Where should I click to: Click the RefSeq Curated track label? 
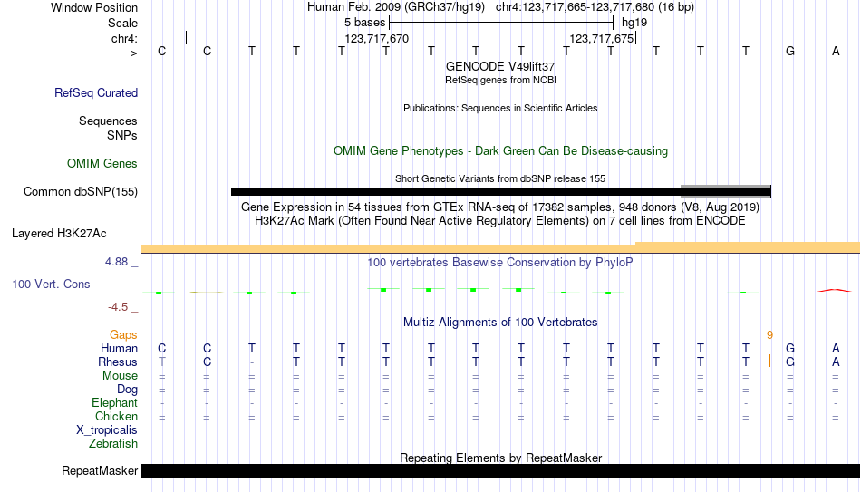(96, 92)
